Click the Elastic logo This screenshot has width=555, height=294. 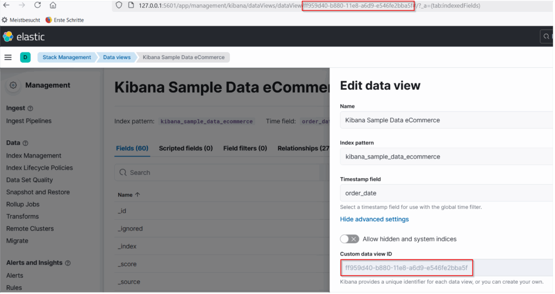click(24, 37)
